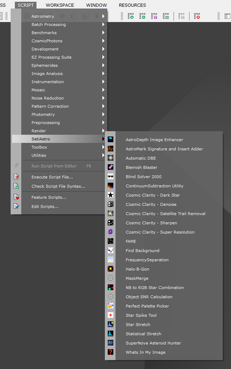
Task: Expand the Image Analysis submenu arrow
Action: tap(103, 73)
